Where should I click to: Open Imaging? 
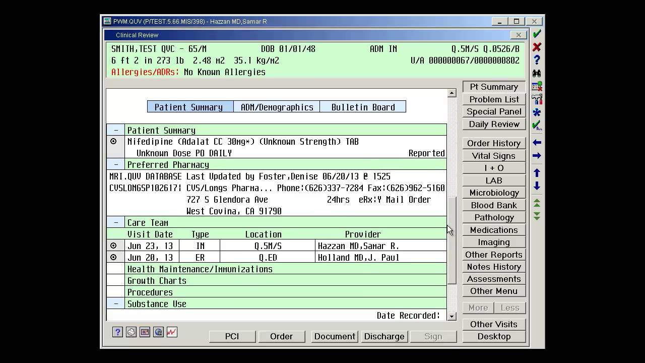click(494, 242)
